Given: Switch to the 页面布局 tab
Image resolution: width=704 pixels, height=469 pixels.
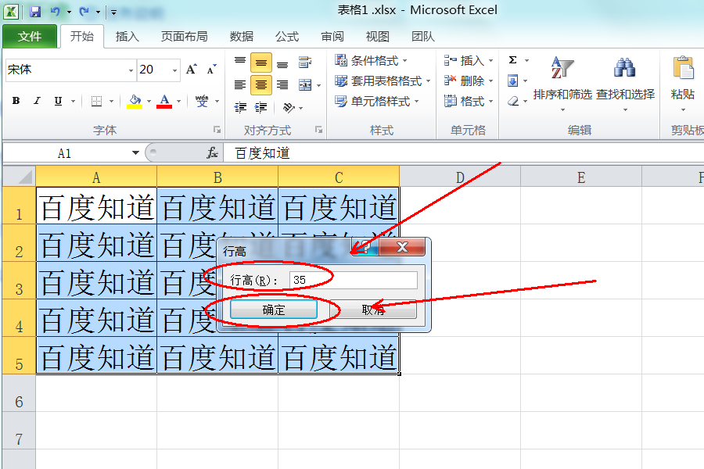Looking at the screenshot, I should (x=184, y=37).
